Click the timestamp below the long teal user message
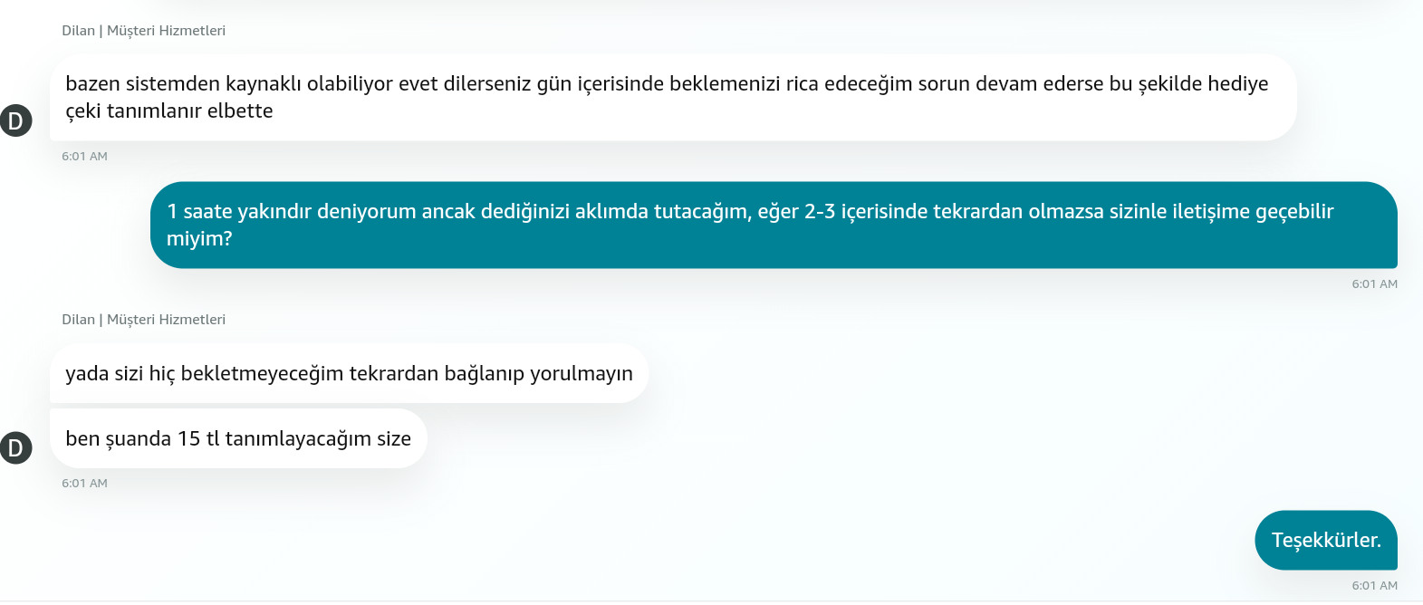 1374,284
